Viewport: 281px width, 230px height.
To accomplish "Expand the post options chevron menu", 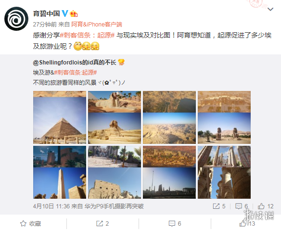I will click(270, 9).
